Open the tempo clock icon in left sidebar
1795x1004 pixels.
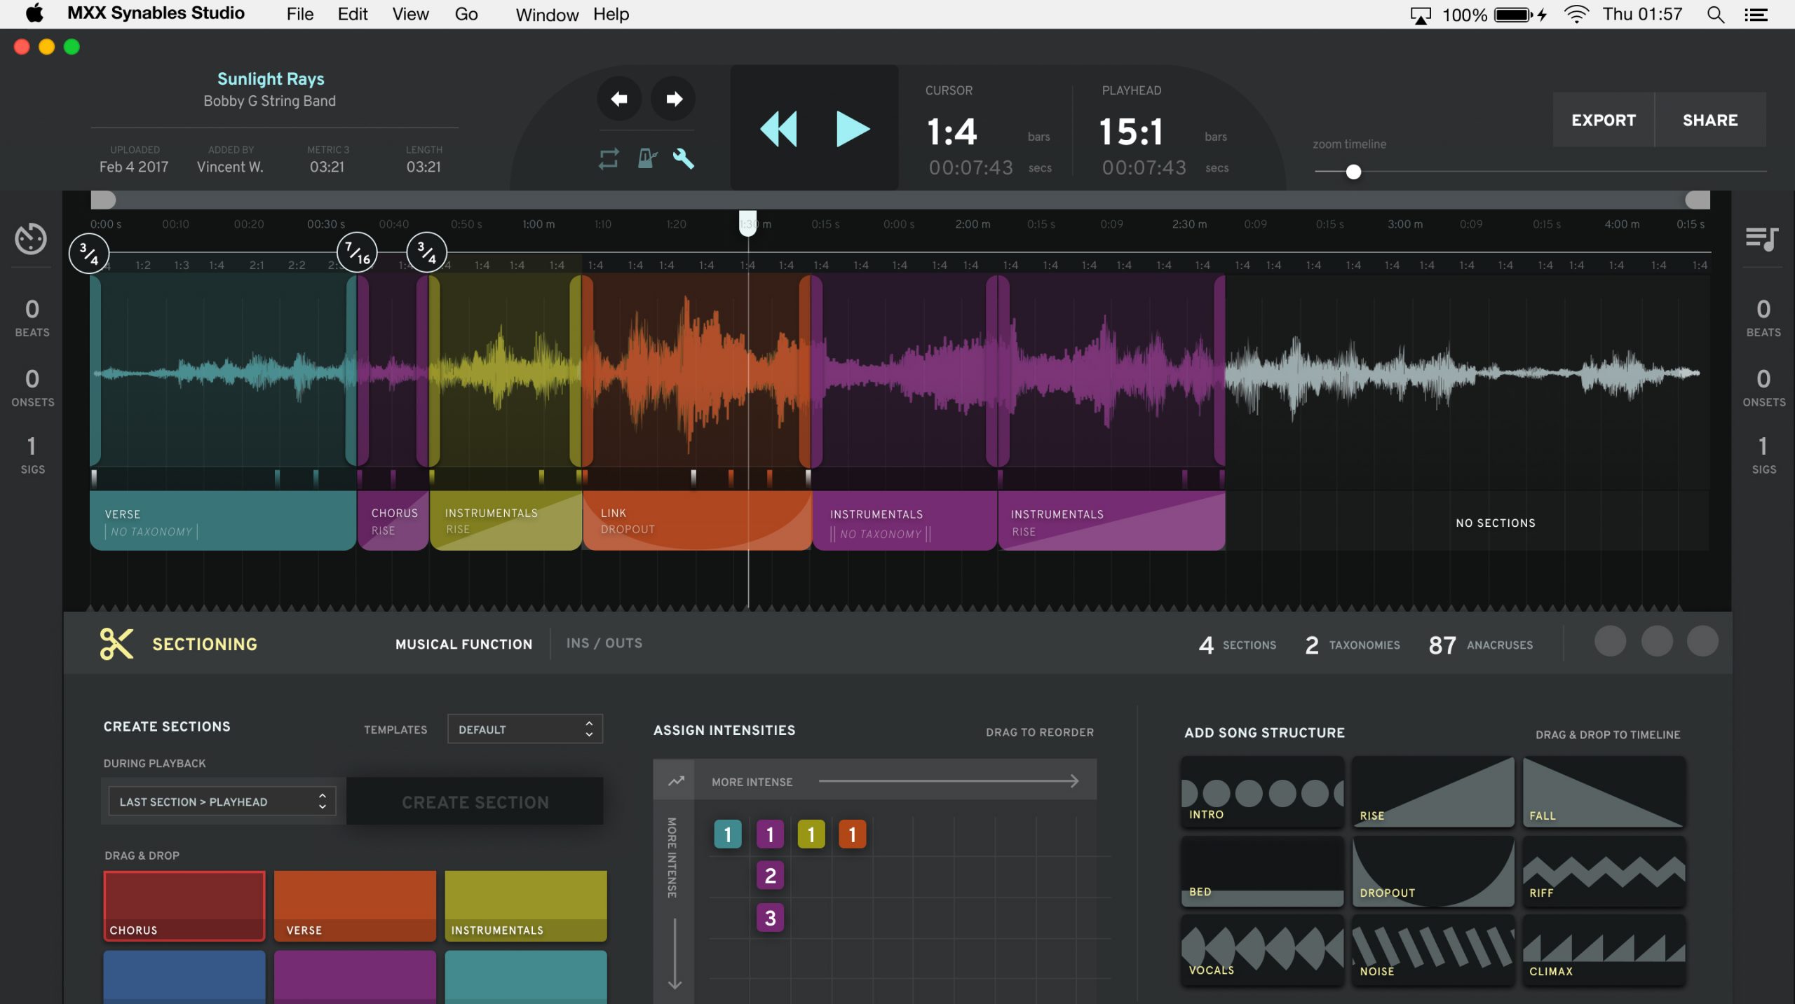click(31, 239)
